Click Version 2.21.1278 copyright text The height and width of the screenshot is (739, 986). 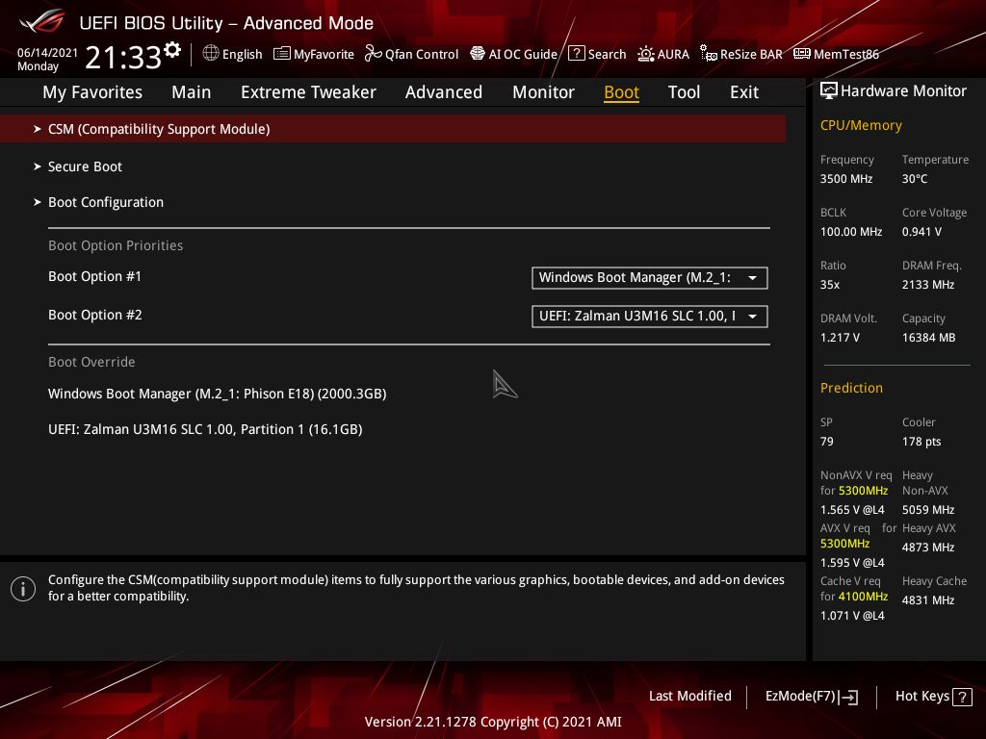click(493, 722)
